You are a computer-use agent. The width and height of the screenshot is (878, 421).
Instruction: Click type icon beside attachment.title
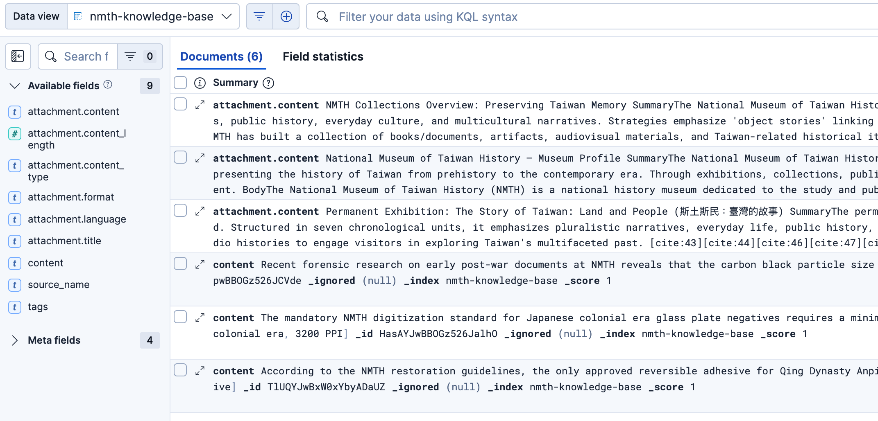pos(15,241)
